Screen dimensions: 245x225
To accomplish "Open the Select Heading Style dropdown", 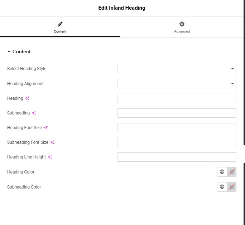I will (177, 68).
